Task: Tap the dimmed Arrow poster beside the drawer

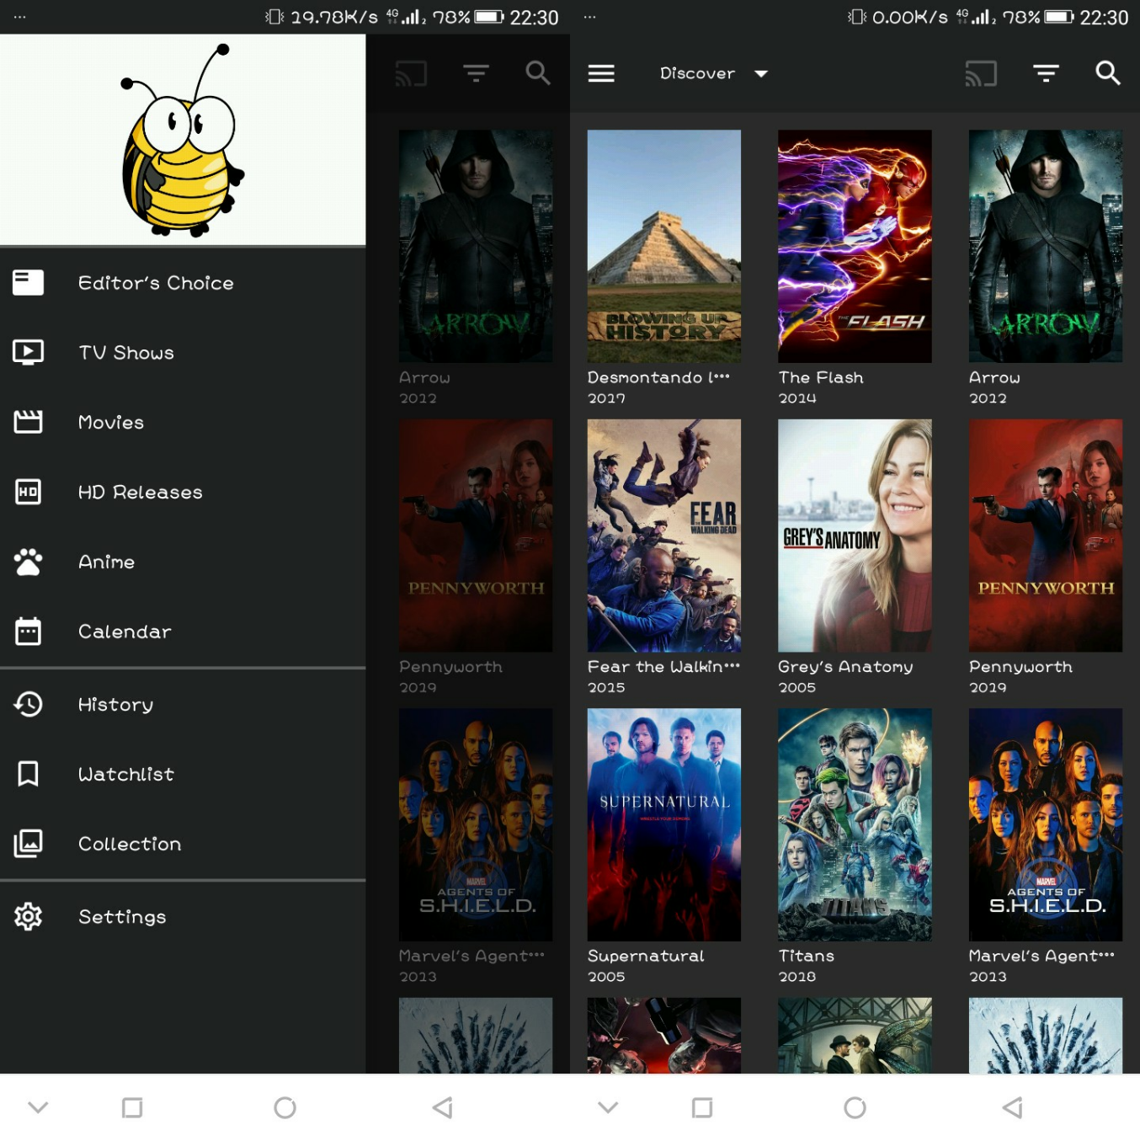Action: pyautogui.click(x=476, y=246)
